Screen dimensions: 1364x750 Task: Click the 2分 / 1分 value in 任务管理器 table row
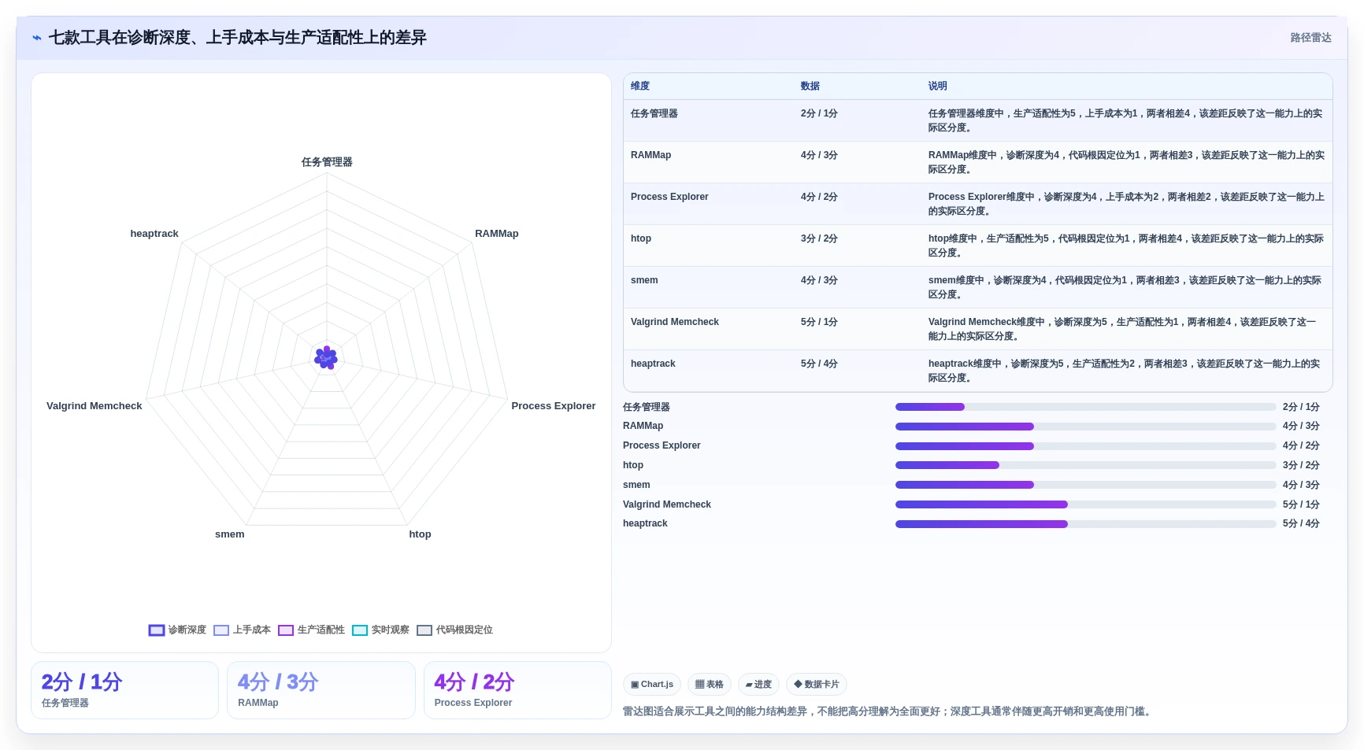point(819,113)
